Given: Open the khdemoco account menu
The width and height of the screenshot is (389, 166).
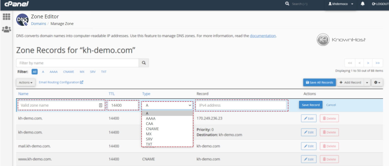Looking at the screenshot, I should (x=341, y=4).
